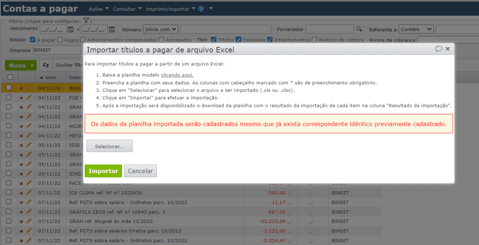Viewport: 479px width, 245px height.
Task: Click the checkmark beside the -687,00 amount
Action: (290, 212)
